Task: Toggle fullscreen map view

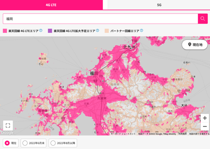Action: tap(8, 126)
